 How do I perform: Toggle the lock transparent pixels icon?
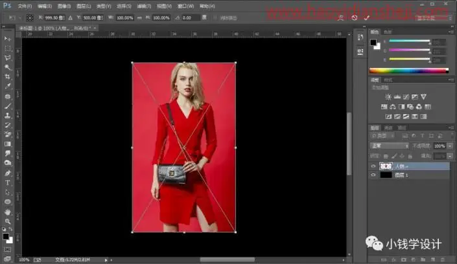386,157
